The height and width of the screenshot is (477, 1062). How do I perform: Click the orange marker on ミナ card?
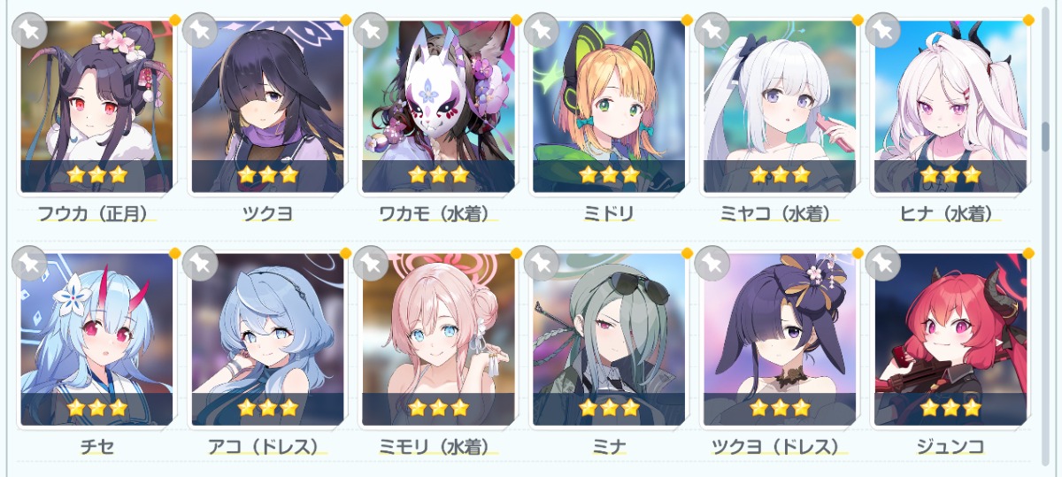(x=687, y=253)
